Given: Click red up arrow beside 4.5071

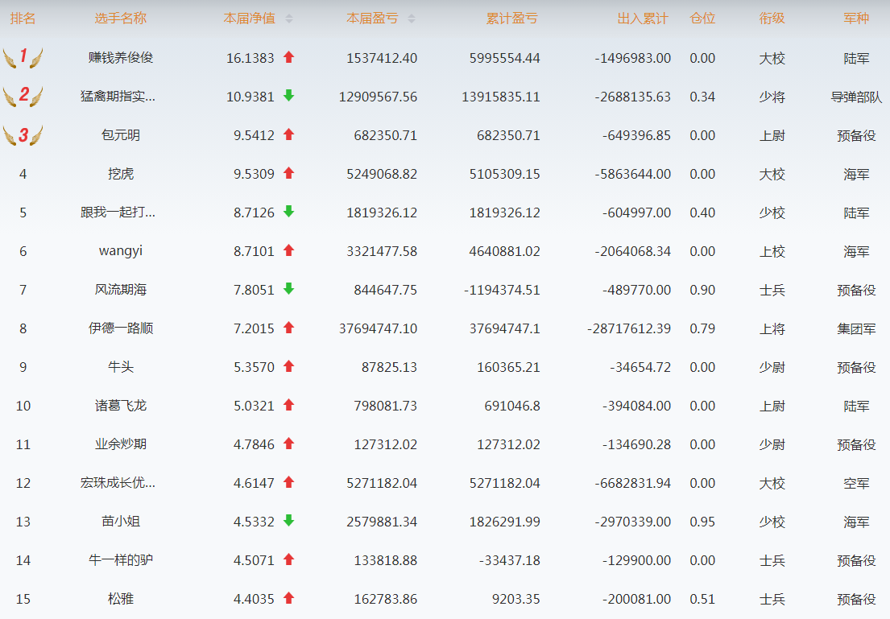Looking at the screenshot, I should pyautogui.click(x=289, y=559).
